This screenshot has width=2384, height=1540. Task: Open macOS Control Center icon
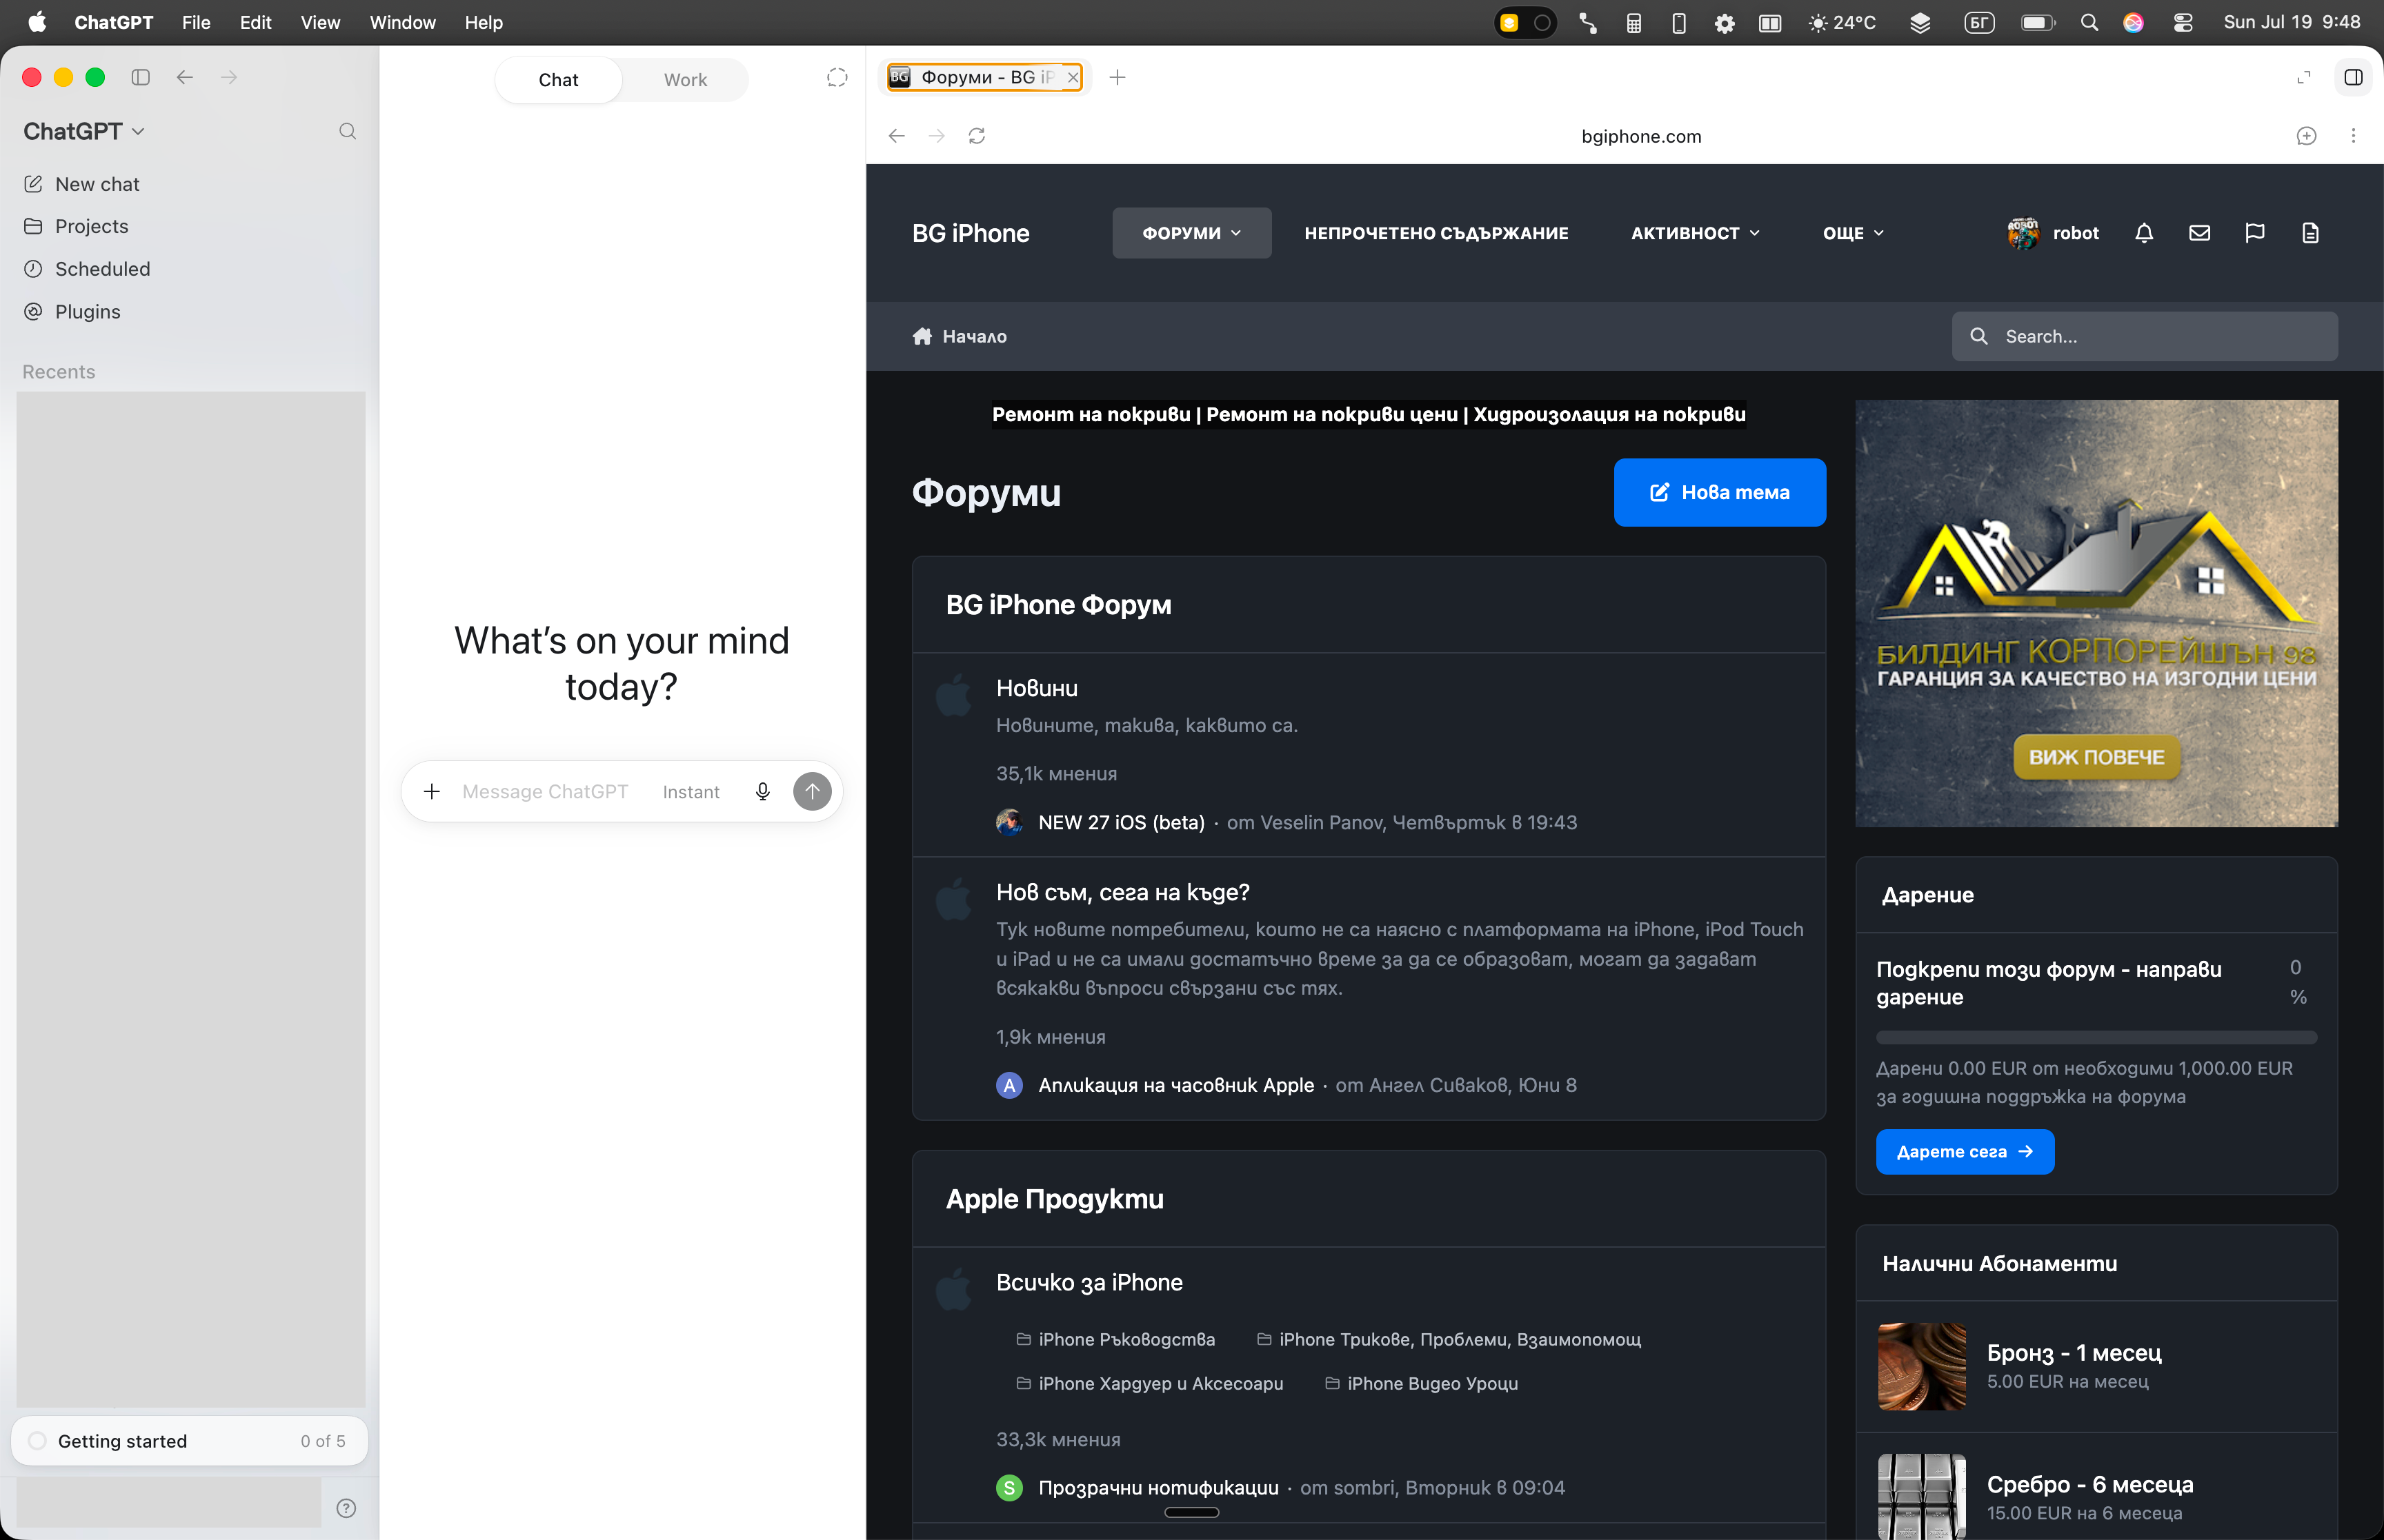tap(2183, 22)
